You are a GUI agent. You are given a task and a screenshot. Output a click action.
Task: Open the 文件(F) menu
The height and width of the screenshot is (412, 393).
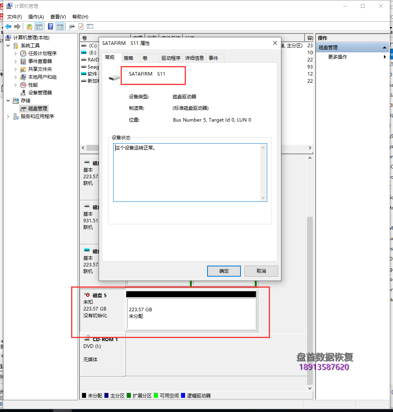(x=15, y=17)
